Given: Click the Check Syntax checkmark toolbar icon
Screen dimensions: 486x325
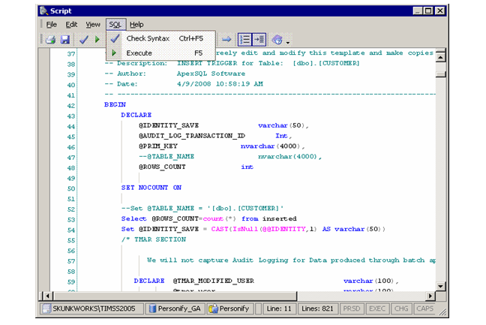Looking at the screenshot, I should coord(84,40).
